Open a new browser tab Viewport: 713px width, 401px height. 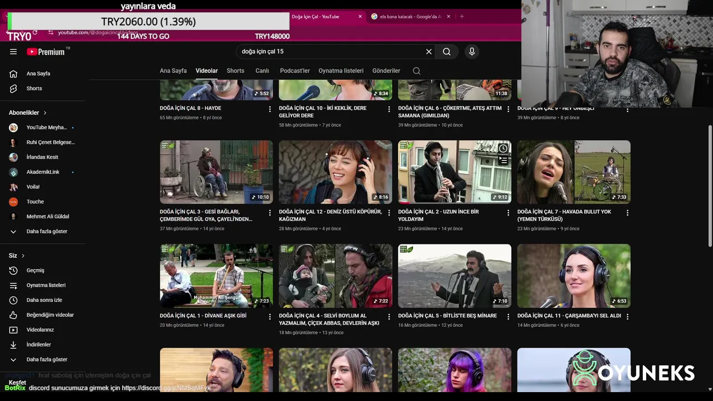pyautogui.click(x=462, y=17)
